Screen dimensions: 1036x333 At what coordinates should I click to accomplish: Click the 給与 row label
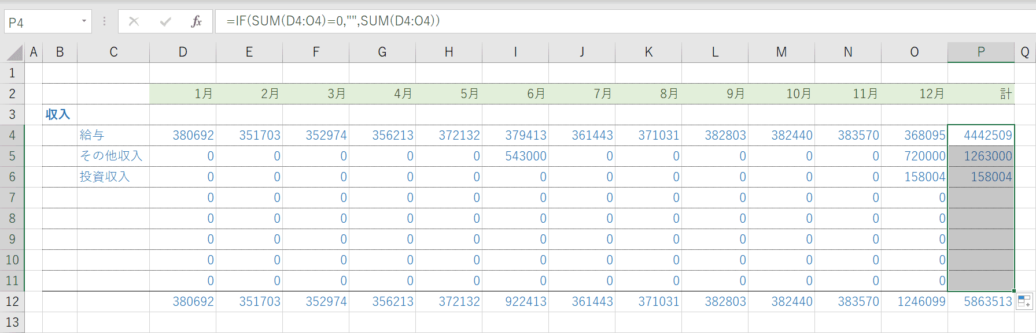click(x=113, y=136)
